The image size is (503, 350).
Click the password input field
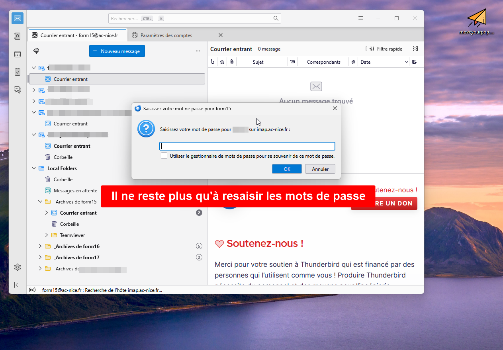pos(247,146)
